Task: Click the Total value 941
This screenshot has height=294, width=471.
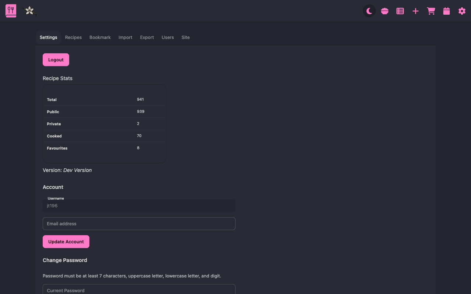Action: click(x=140, y=100)
